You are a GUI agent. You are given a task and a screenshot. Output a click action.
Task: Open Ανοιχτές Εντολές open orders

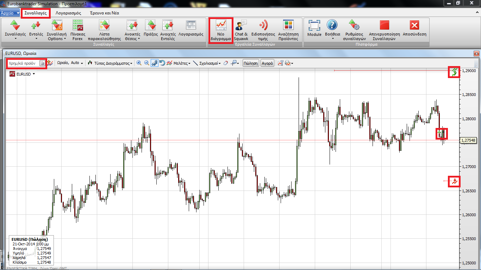[x=168, y=30]
